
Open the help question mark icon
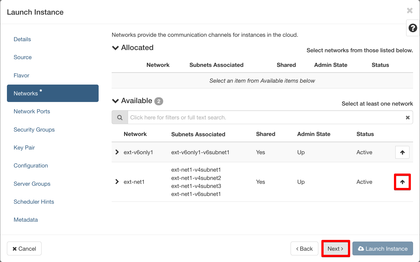pyautogui.click(x=413, y=28)
